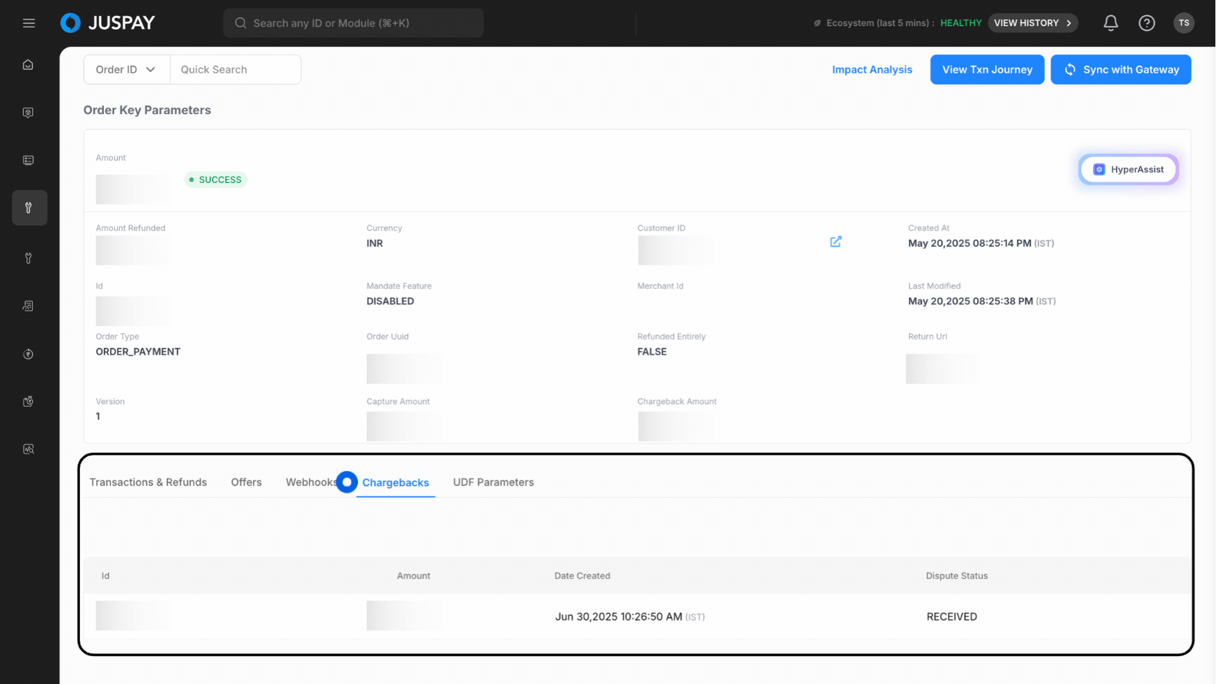Open the notifications bell

[x=1111, y=23]
